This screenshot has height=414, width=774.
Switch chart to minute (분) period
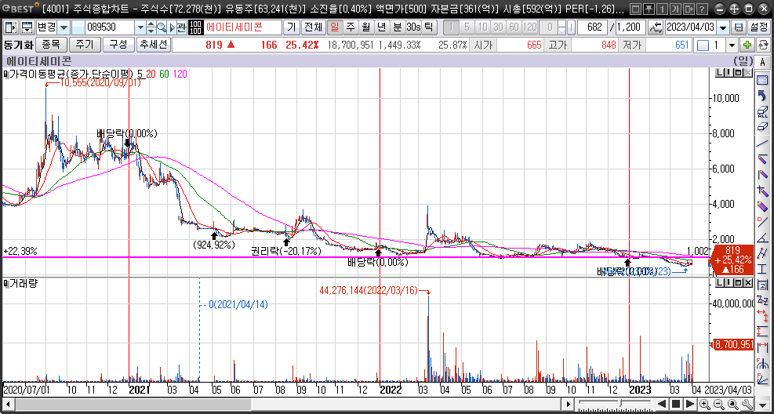tap(396, 27)
